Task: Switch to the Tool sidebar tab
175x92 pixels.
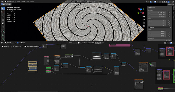Action: (x=174, y=13)
